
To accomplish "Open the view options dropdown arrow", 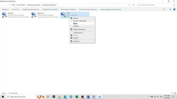I will [x=166, y=9].
